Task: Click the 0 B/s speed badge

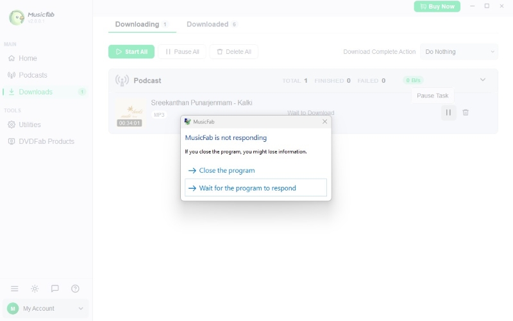Action: [413, 80]
